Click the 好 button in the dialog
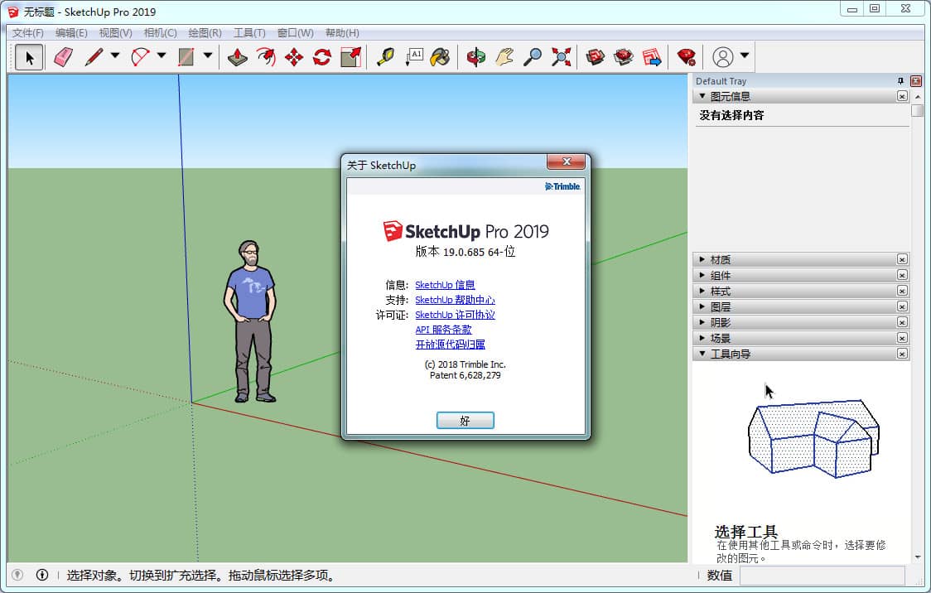This screenshot has width=931, height=593. [465, 421]
